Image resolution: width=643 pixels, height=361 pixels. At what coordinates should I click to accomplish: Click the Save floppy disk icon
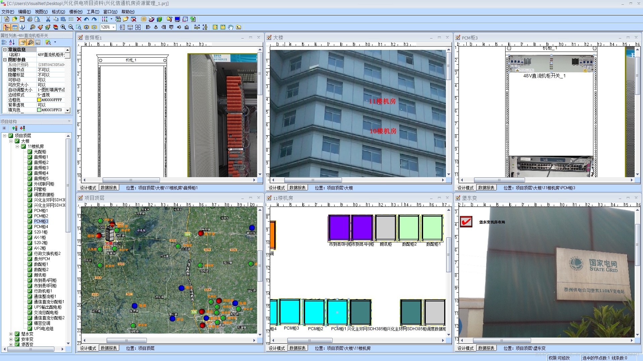[22, 19]
